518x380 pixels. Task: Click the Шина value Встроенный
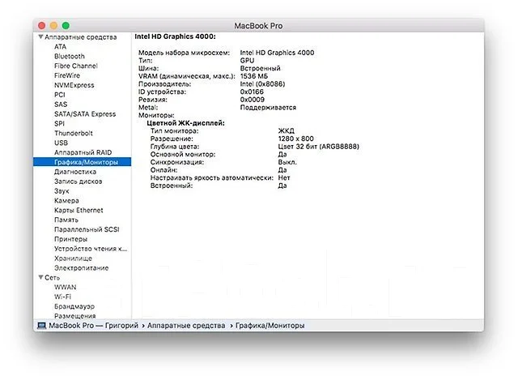[260, 68]
